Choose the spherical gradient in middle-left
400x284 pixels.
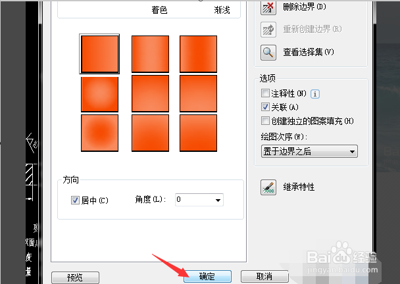(100, 94)
